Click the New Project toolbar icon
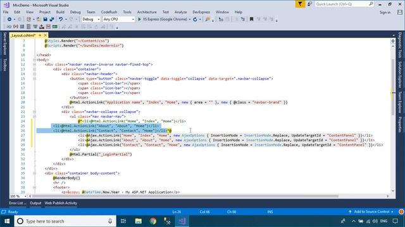This screenshot has height=227, width=405. [x=28, y=20]
